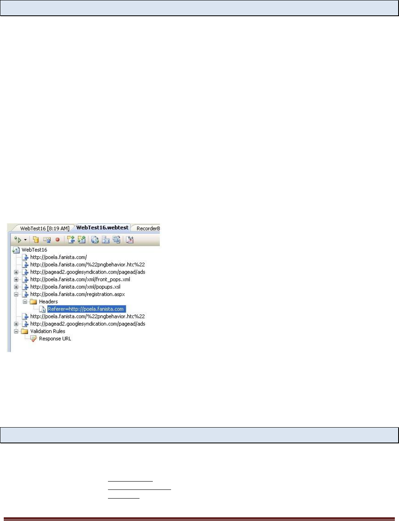Click the Run Test play icon

coord(17,240)
